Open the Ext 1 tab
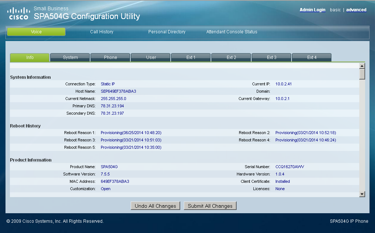Viewport: 375px width, 233px height. pos(191,58)
